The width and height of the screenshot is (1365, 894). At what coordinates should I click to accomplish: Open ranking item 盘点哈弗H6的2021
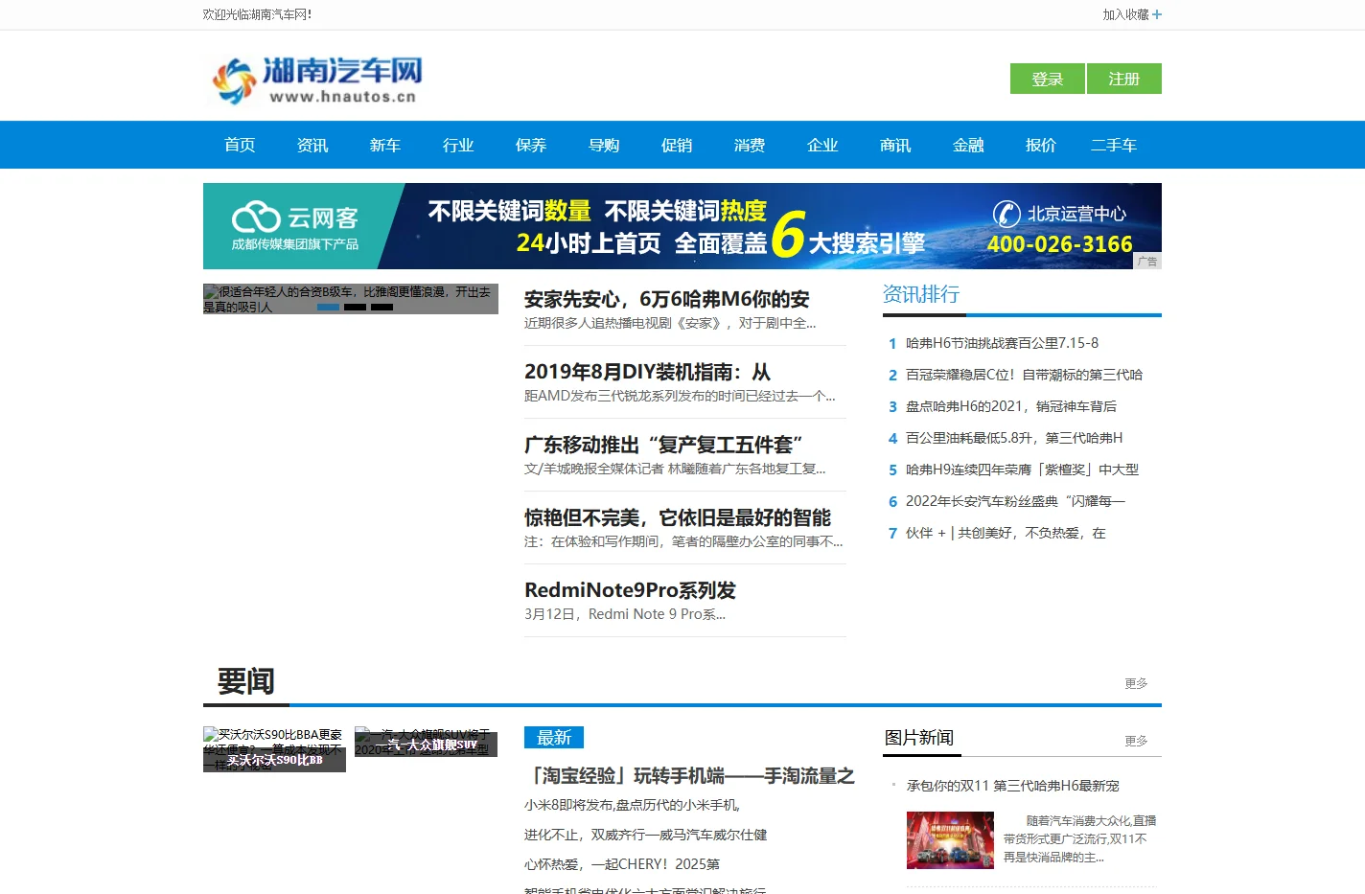[1011, 406]
